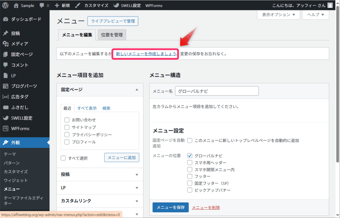Check the 固定フッター（SP） checkbox
Image resolution: width=340 pixels, height=218 pixels.
tap(190, 183)
